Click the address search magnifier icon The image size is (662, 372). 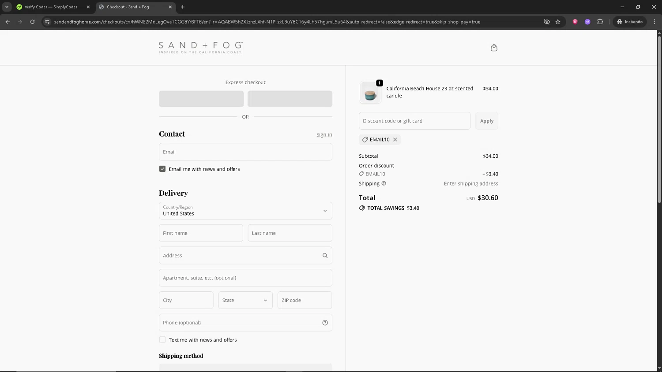(325, 256)
